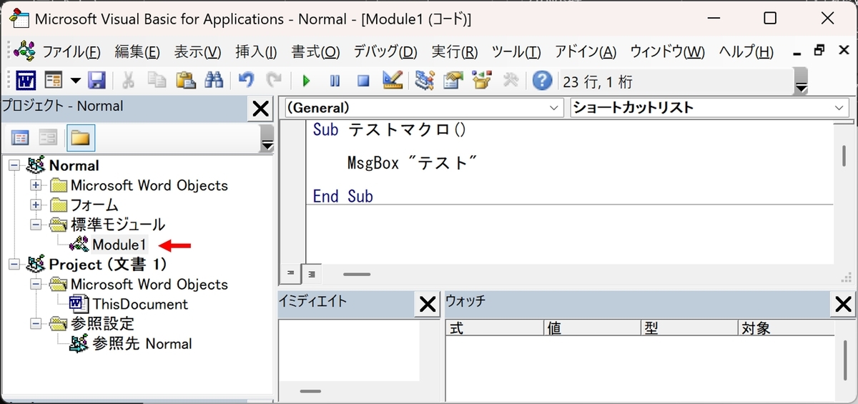Viewport: 858px width, 404px height.
Task: Open the 実行(R) menu
Action: (455, 51)
